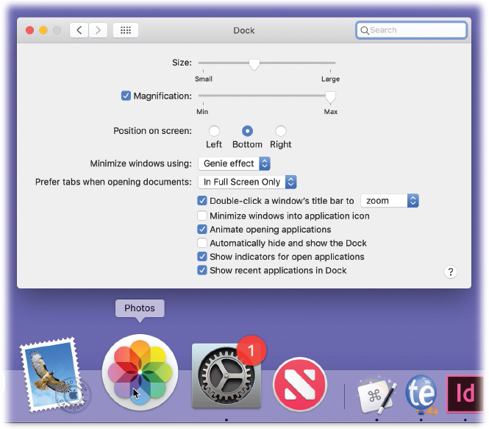
Task: Click the Show All grid button
Action: 126,30
